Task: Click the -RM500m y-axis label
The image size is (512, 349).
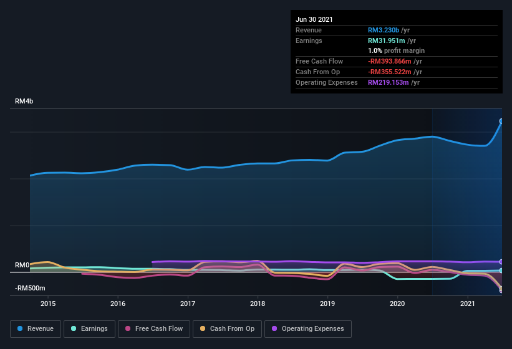Action: pyautogui.click(x=30, y=289)
